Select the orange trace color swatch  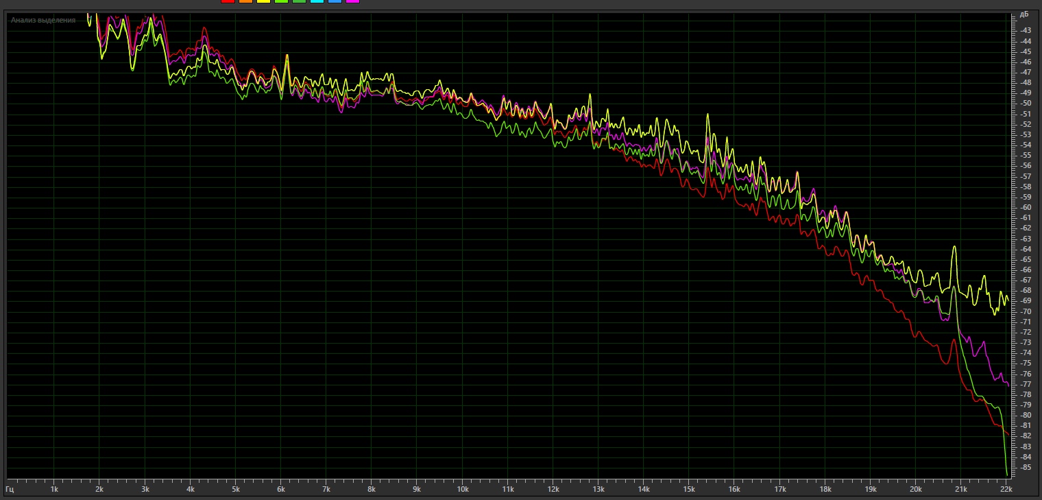click(x=245, y=2)
